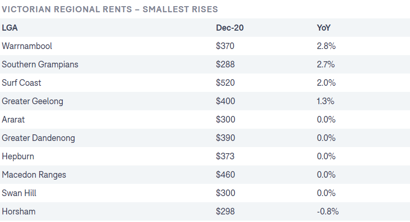This screenshot has height=222, width=410.
Task: Click Horsham's -0.8% YoY value
Action: pos(327,211)
